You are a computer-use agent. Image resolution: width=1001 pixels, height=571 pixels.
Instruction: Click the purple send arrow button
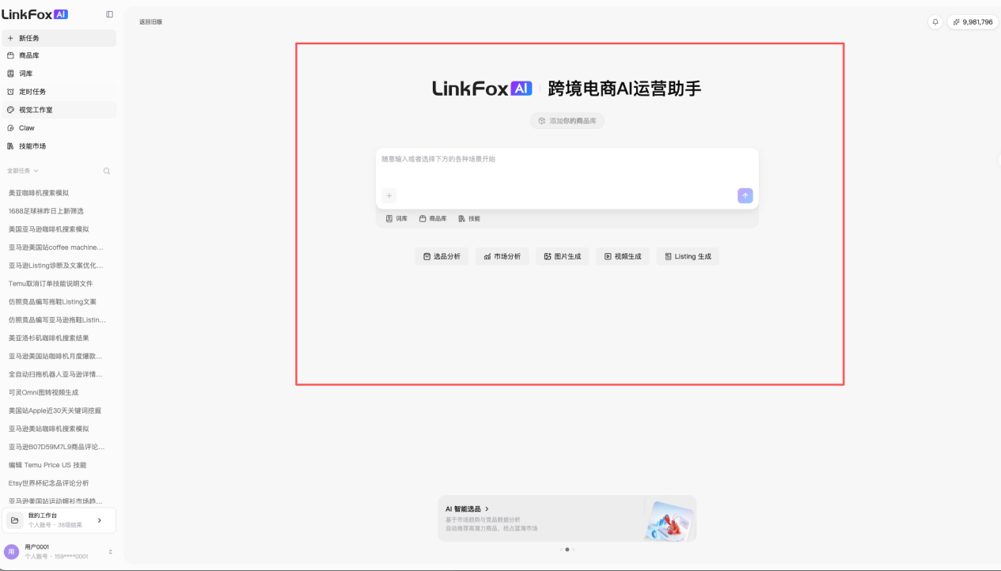[745, 195]
